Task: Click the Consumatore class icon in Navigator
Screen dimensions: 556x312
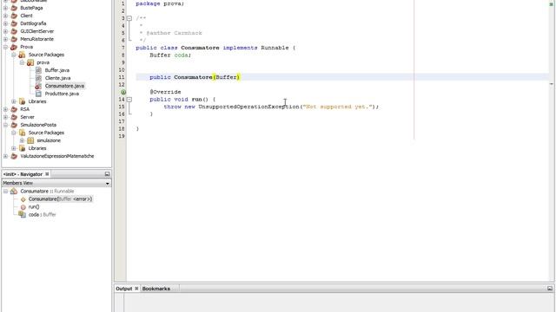Action: point(14,191)
